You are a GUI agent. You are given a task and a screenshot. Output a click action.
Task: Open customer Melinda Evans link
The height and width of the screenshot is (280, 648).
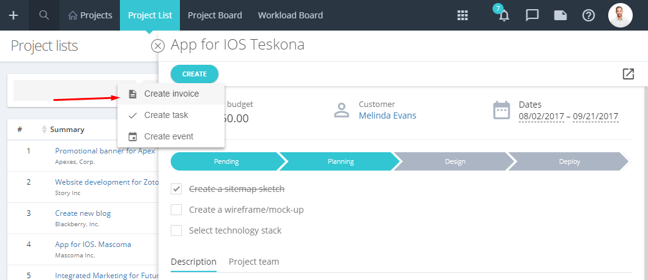coord(387,116)
